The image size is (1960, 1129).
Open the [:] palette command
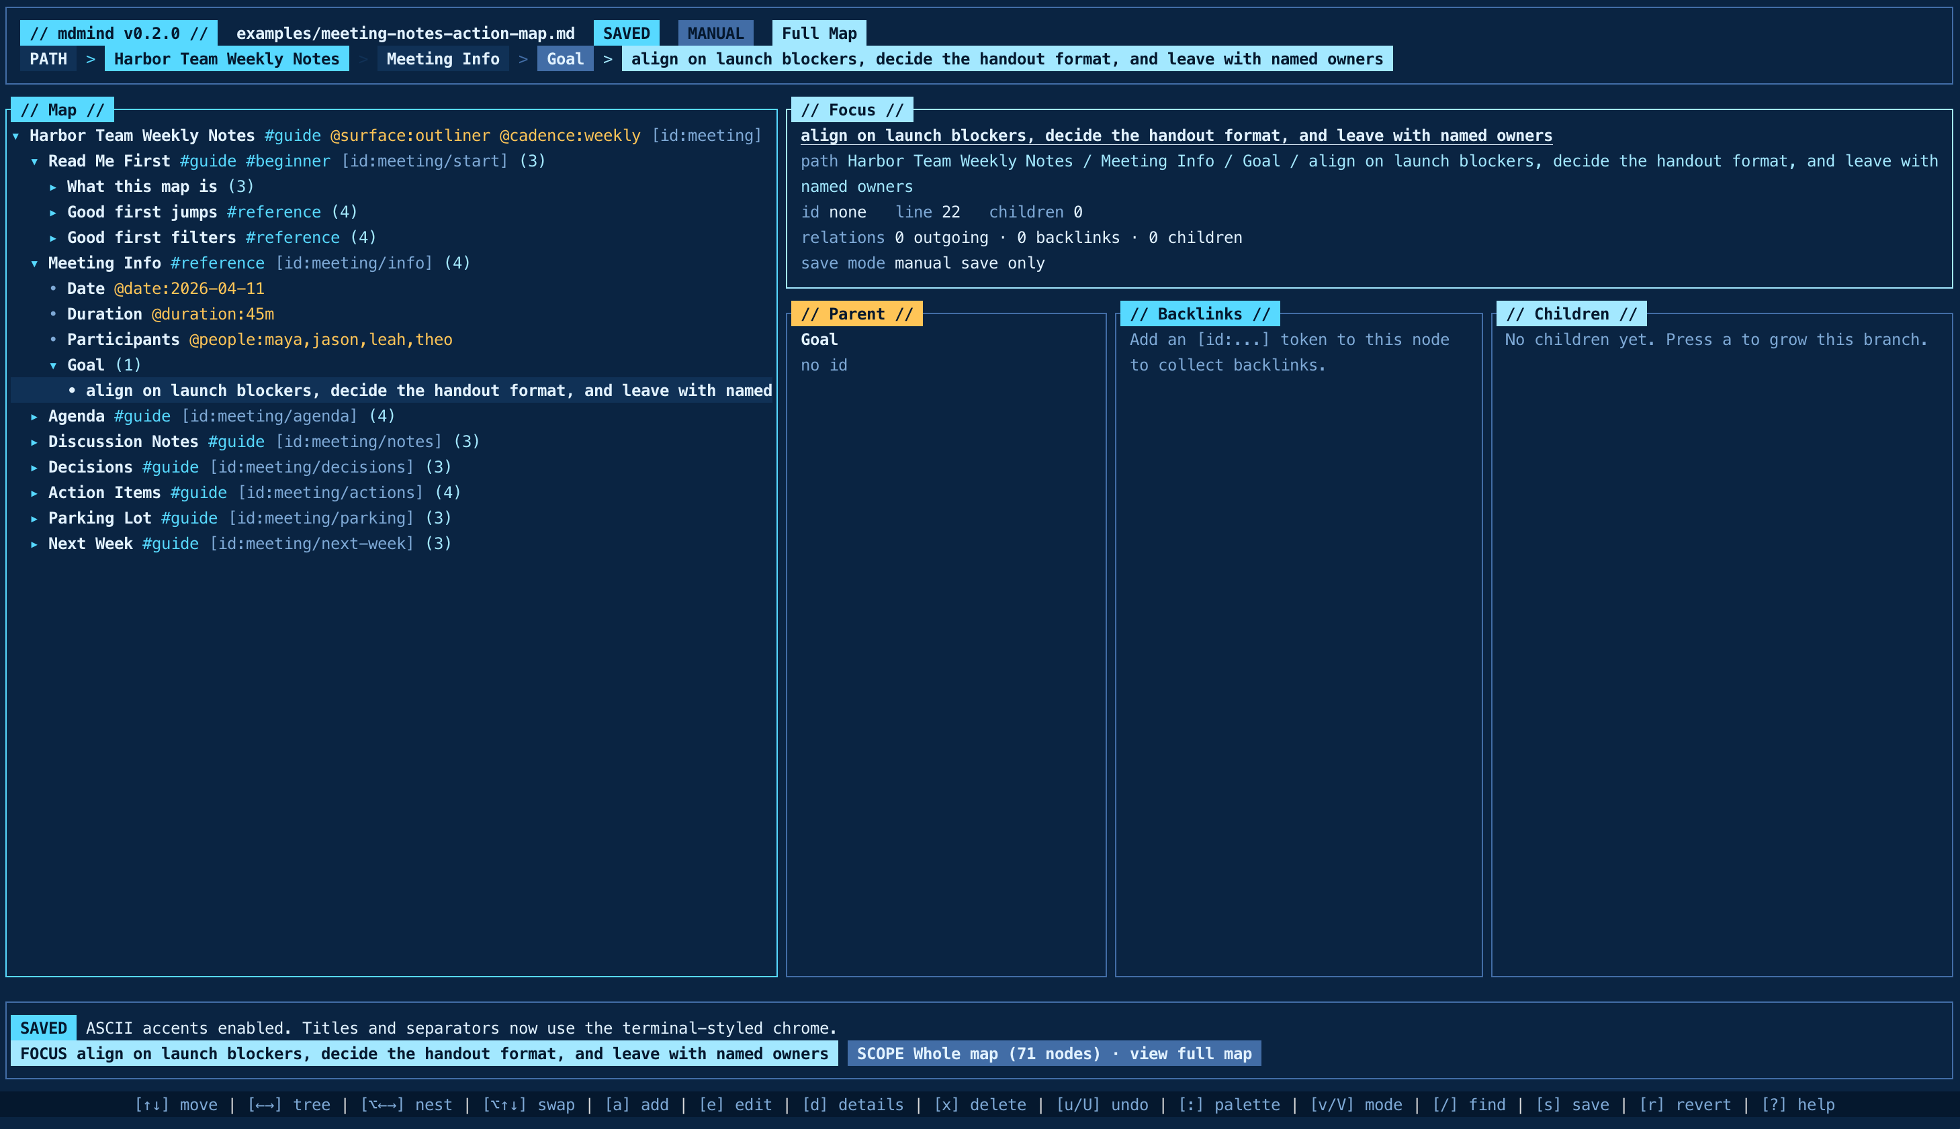tap(1230, 1104)
